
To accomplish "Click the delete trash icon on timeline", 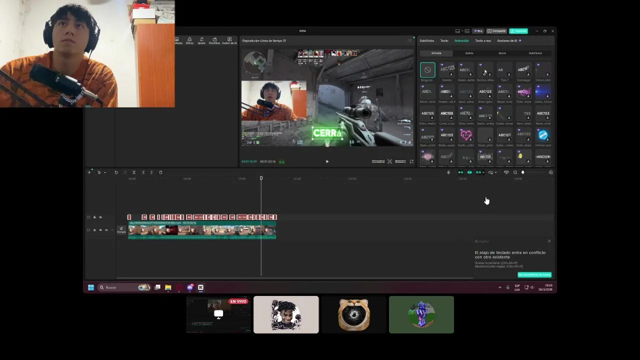I will pos(160,172).
